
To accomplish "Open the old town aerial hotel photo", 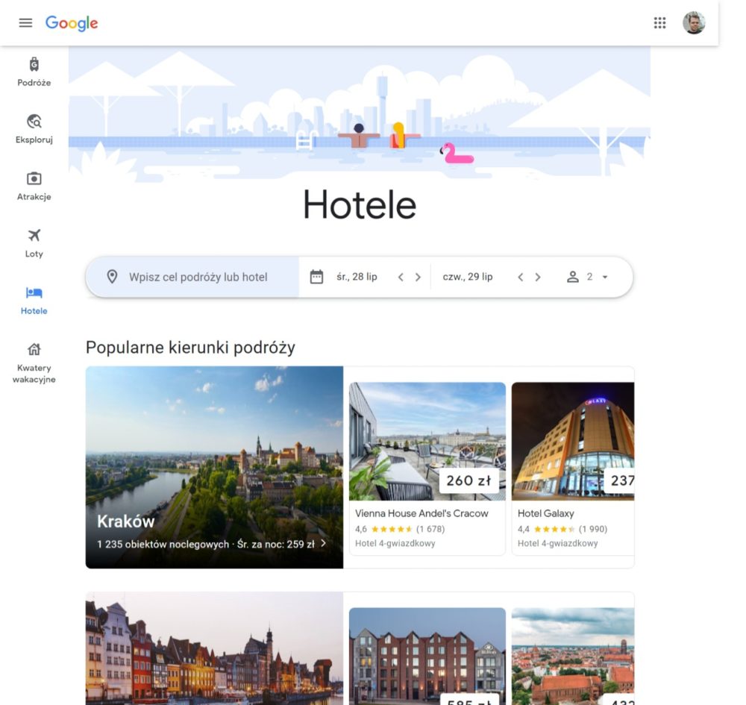I will [573, 657].
